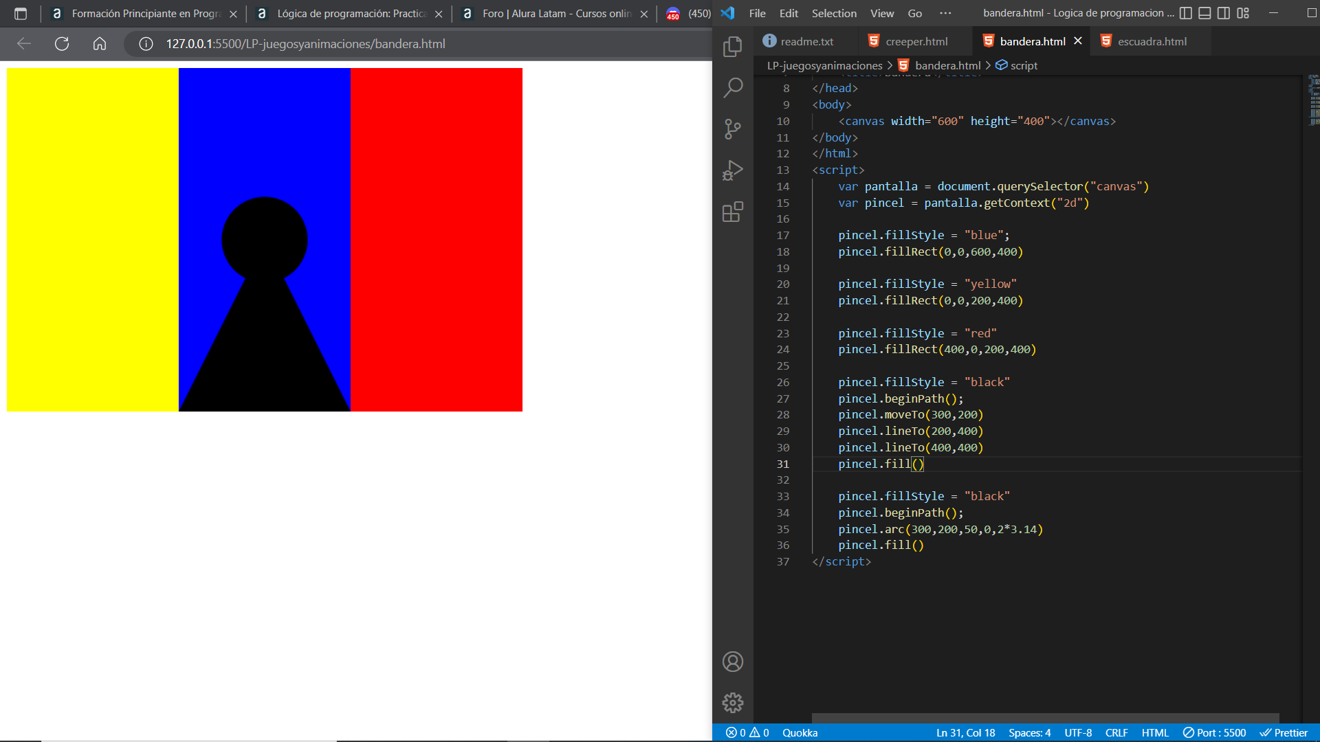
Task: Expand the hidden menus ellipsis
Action: pos(945,13)
